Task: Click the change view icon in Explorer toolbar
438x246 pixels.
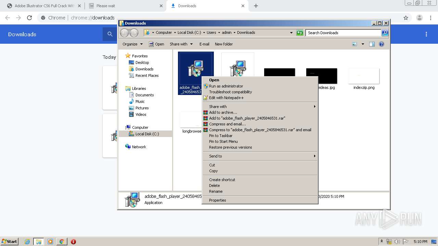Action: pos(355,44)
